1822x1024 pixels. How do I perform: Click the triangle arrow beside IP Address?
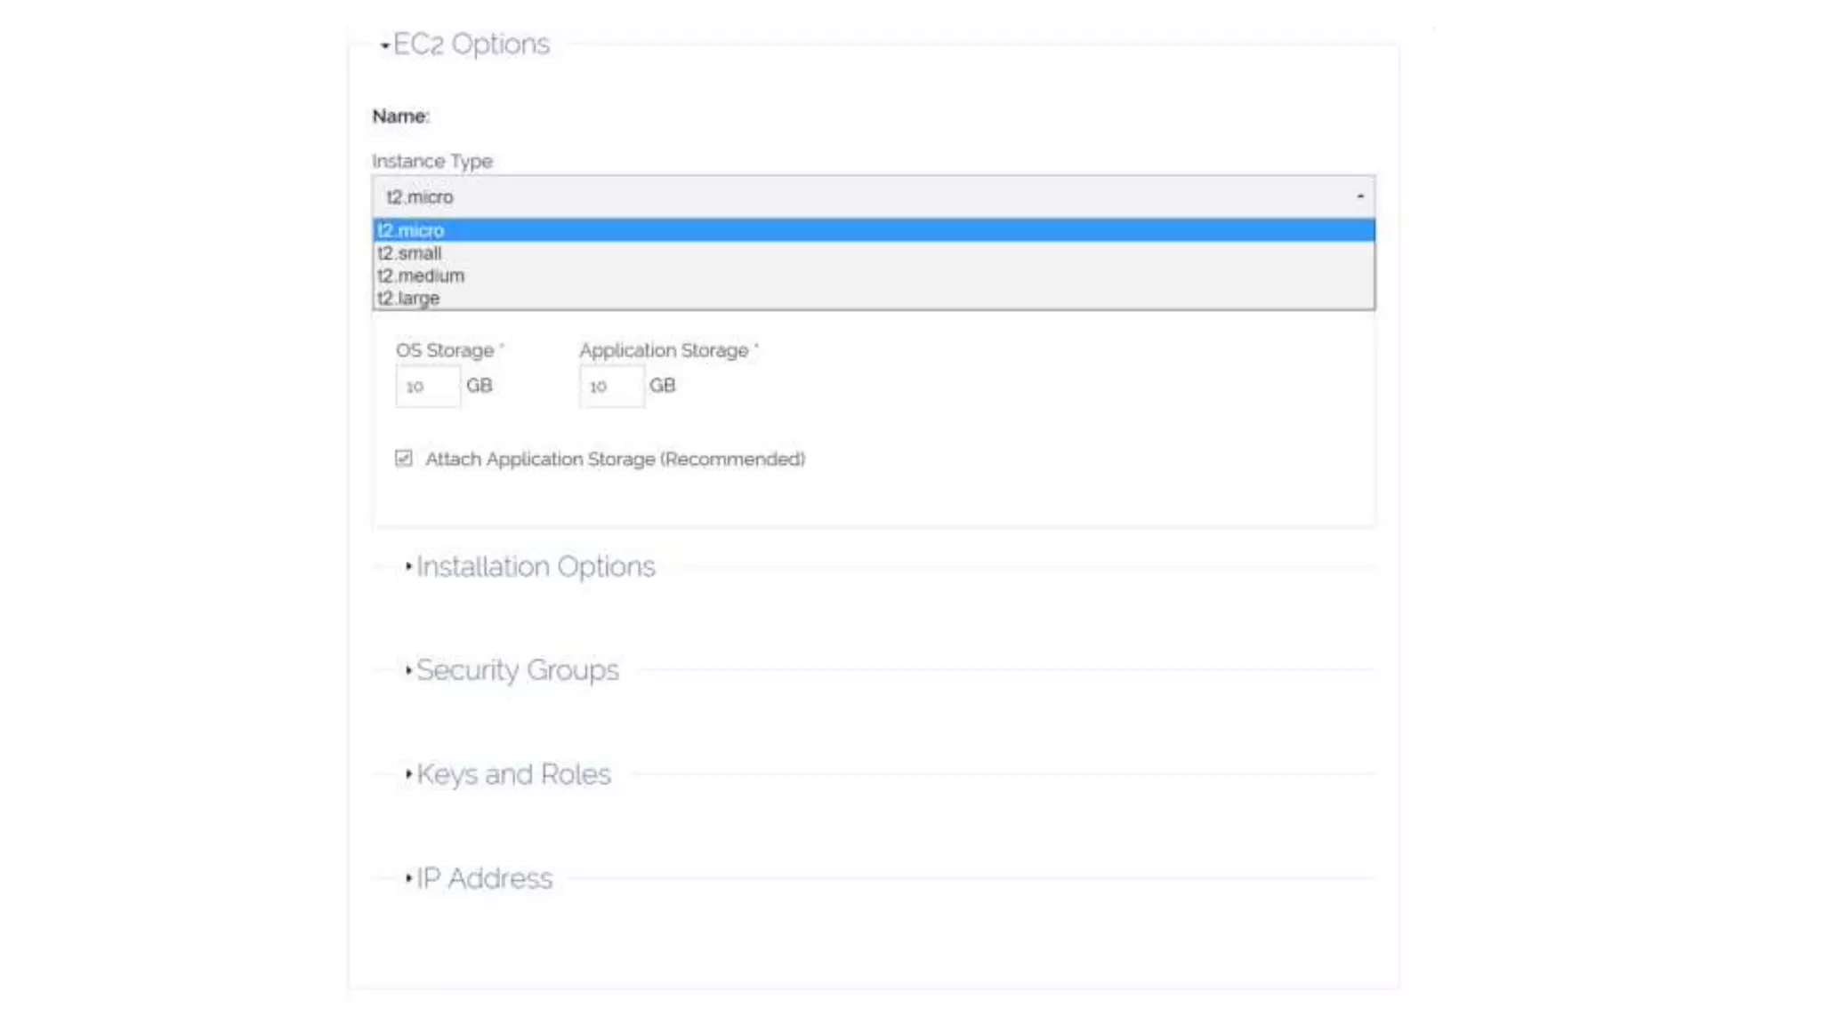tap(408, 878)
